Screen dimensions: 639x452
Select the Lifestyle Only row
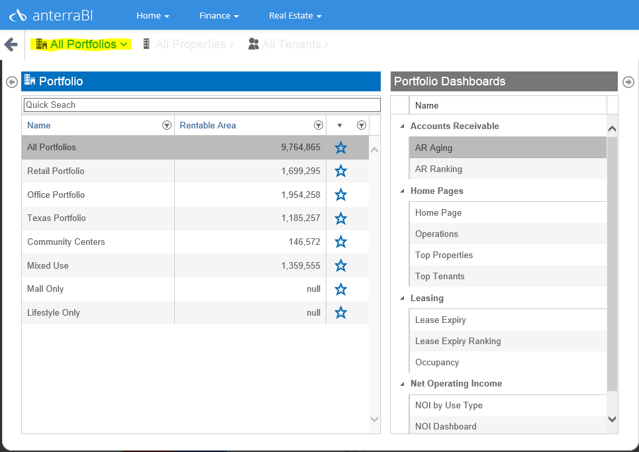click(x=195, y=313)
